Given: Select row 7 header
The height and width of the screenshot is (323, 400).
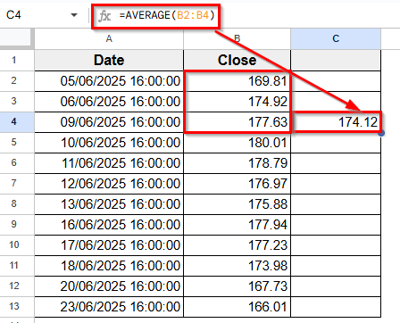Looking at the screenshot, I should click(x=17, y=184).
